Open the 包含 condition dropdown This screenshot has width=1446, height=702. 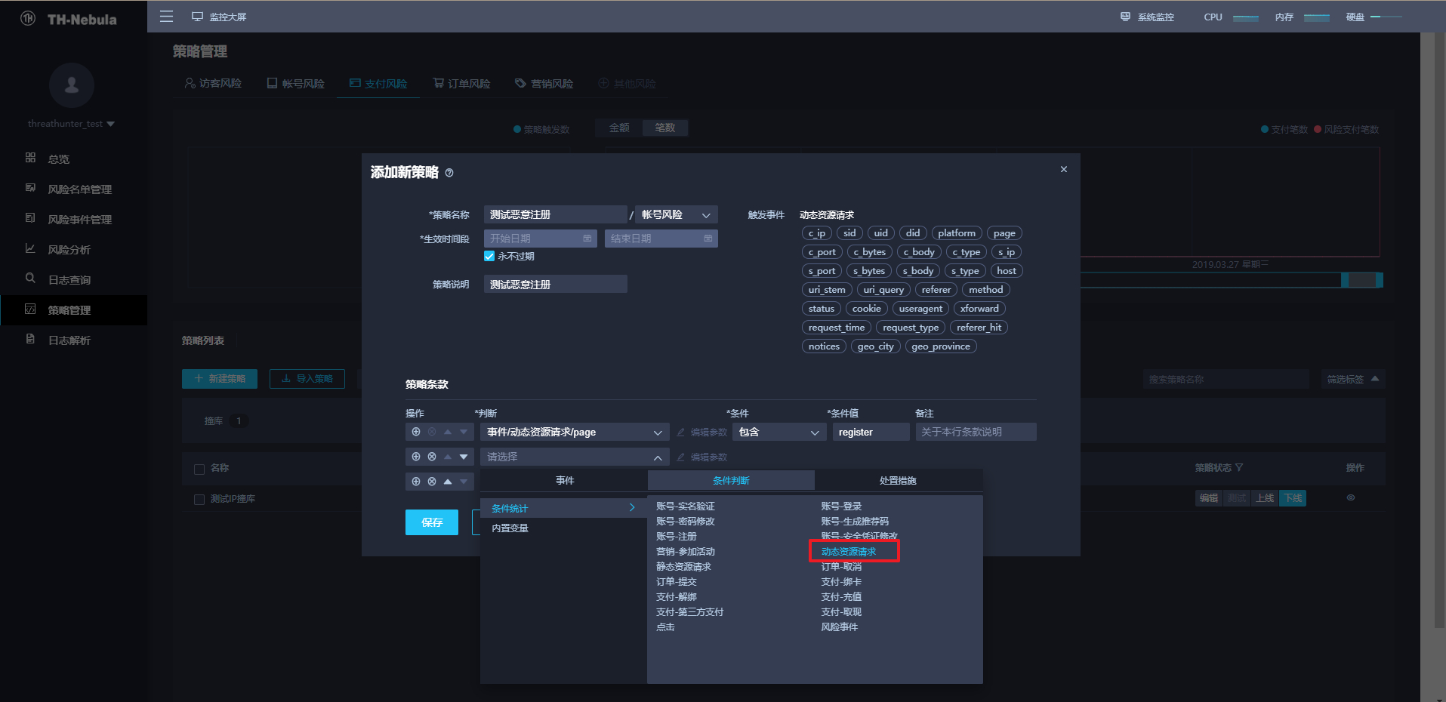point(779,433)
